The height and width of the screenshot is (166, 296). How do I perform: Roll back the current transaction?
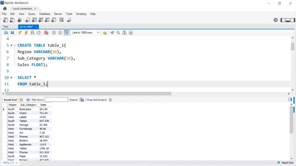pos(60,33)
